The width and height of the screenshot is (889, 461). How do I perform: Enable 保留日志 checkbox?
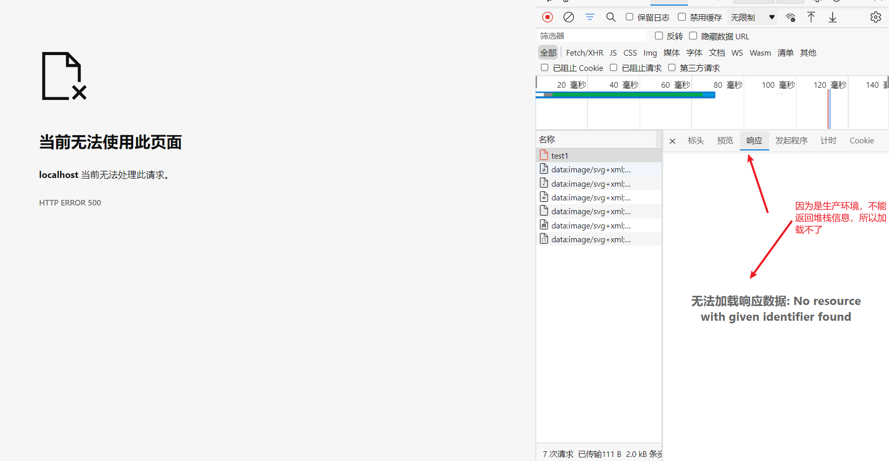pos(629,17)
